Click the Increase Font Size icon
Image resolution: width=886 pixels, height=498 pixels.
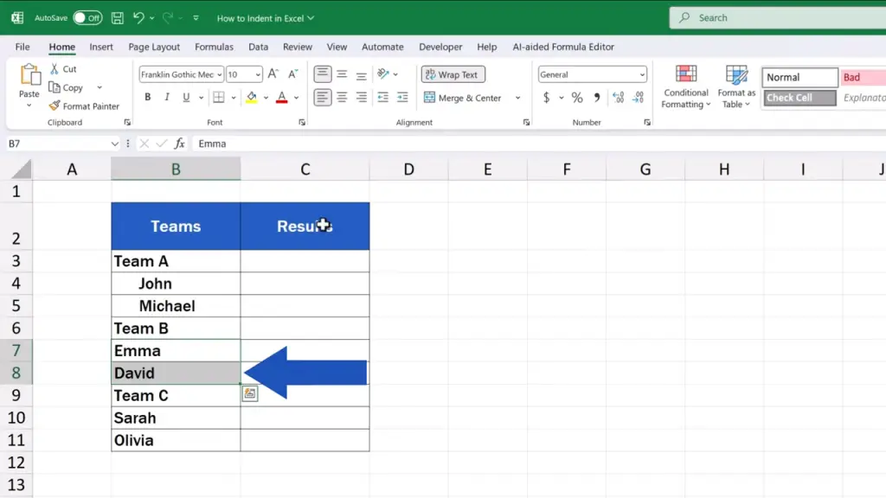pos(273,74)
